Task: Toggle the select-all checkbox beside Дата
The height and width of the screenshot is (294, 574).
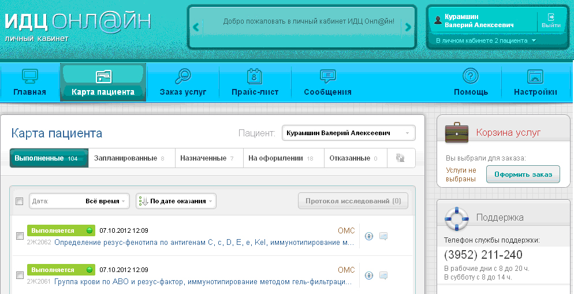Action: (x=19, y=201)
